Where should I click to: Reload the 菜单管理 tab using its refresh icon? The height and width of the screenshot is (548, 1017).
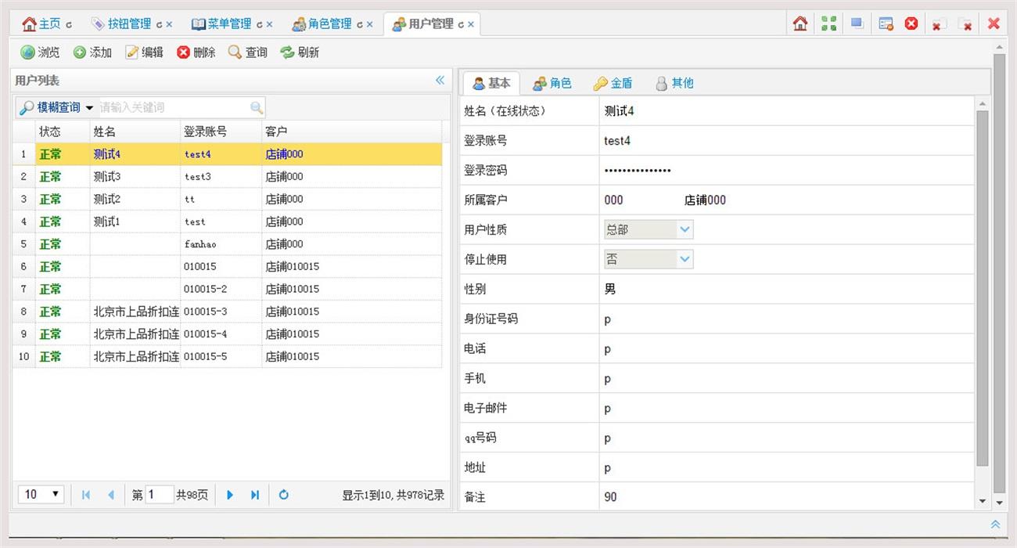[259, 24]
